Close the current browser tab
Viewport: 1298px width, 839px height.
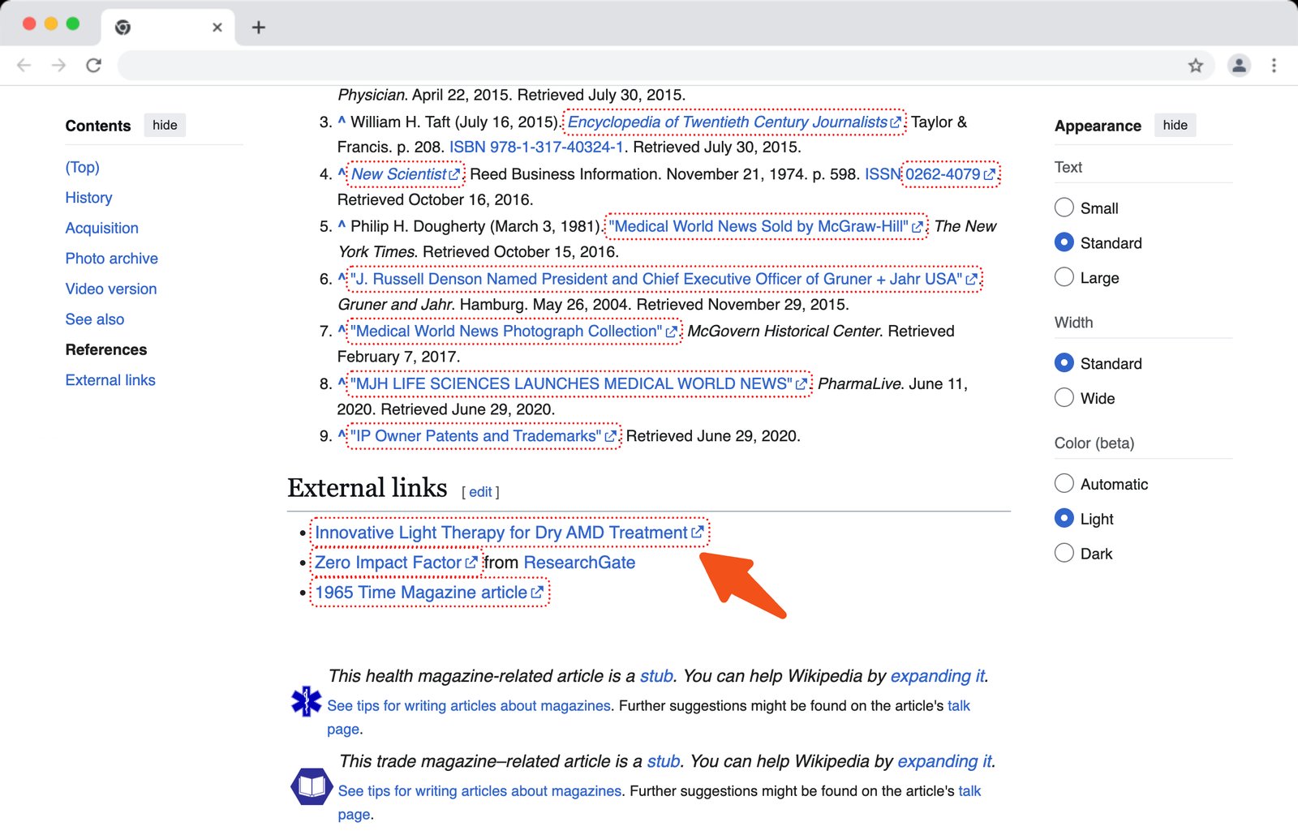[217, 28]
